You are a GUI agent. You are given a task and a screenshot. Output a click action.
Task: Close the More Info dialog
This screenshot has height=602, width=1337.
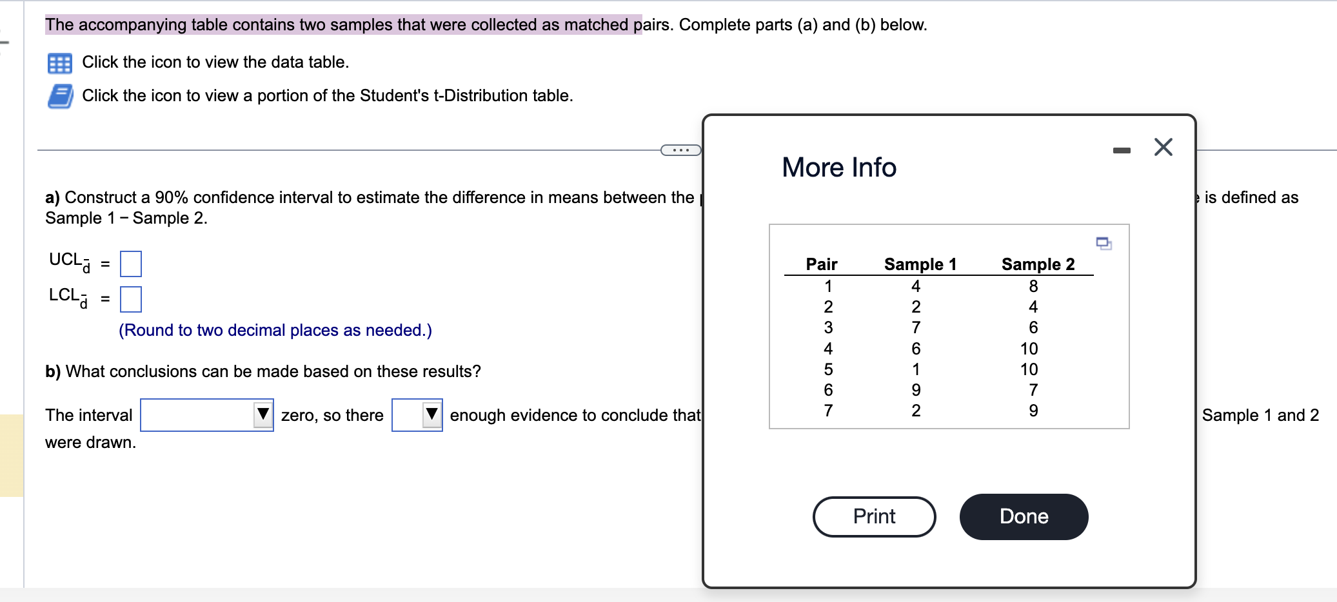pyautogui.click(x=1163, y=146)
